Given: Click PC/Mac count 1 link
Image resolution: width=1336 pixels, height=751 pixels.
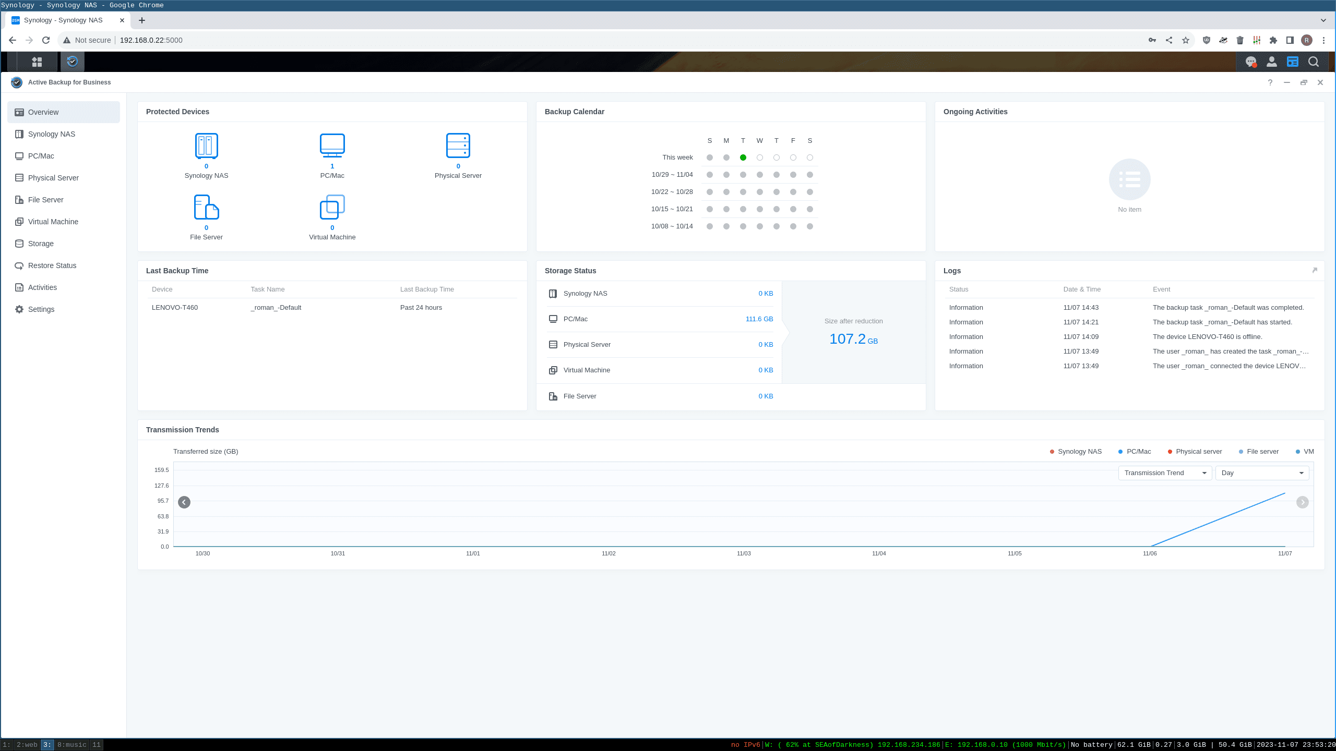Looking at the screenshot, I should [x=332, y=166].
